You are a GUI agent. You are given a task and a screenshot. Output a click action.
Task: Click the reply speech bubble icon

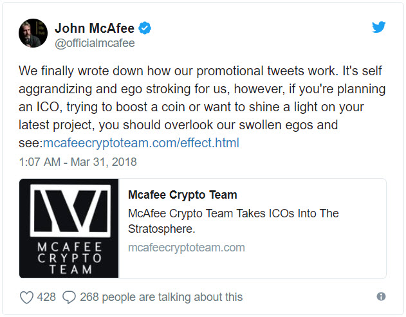pyautogui.click(x=69, y=297)
